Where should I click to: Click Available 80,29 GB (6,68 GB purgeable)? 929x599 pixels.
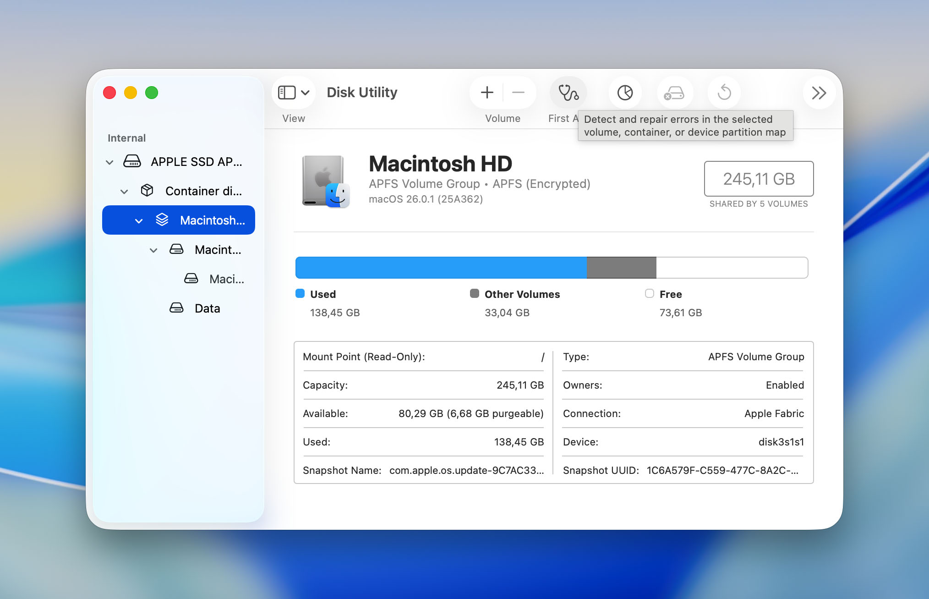pyautogui.click(x=471, y=413)
